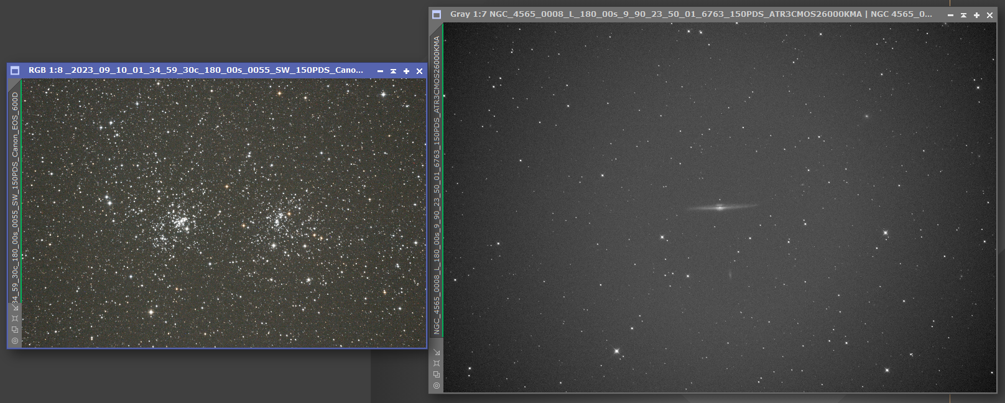Maximize the Gray NGC_4565 image window
This screenshot has width=1005, height=403.
976,15
